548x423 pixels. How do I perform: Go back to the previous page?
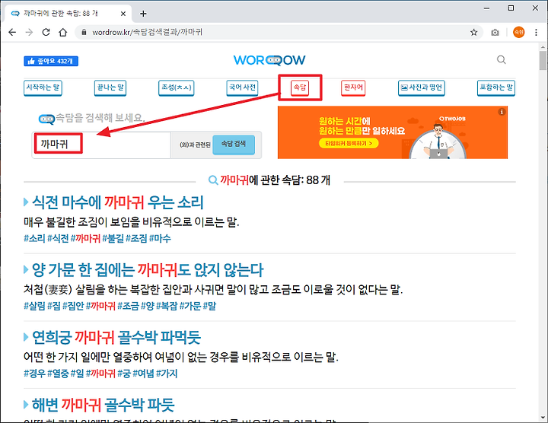tap(12, 33)
